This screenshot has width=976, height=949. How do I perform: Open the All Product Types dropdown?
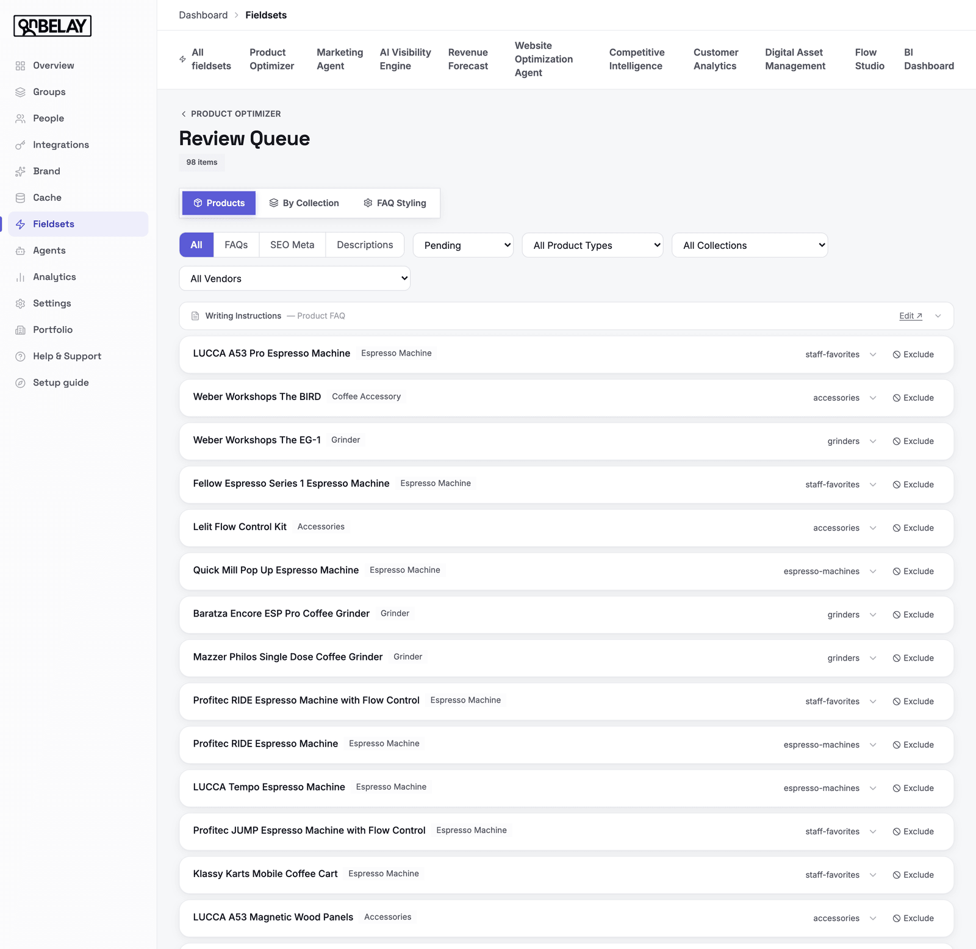coord(592,245)
